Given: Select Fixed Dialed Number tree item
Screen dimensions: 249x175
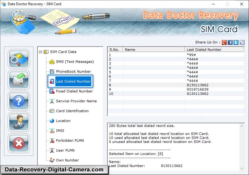Looking at the screenshot, I should click(x=74, y=91).
